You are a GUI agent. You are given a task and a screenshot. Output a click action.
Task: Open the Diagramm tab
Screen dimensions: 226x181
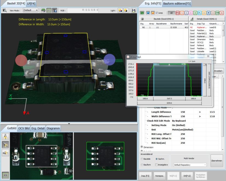click(x=53, y=128)
